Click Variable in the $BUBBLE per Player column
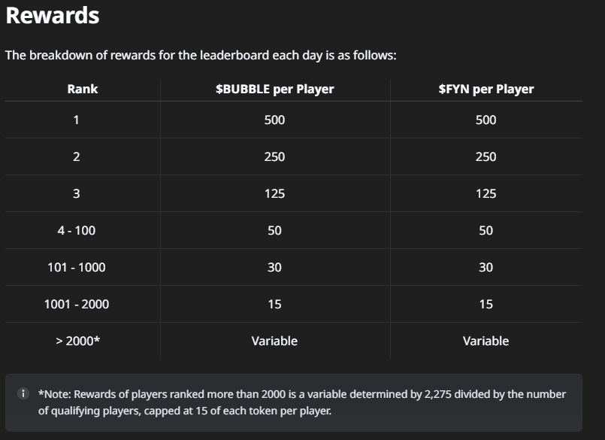605x440 pixels. point(274,341)
